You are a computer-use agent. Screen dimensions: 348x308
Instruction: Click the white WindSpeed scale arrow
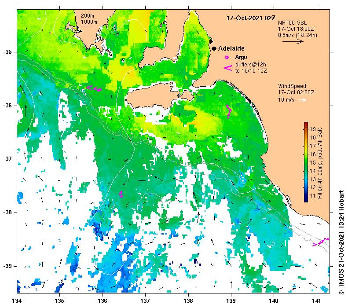click(302, 100)
